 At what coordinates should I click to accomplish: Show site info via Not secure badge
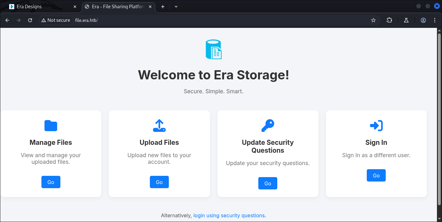[56, 20]
